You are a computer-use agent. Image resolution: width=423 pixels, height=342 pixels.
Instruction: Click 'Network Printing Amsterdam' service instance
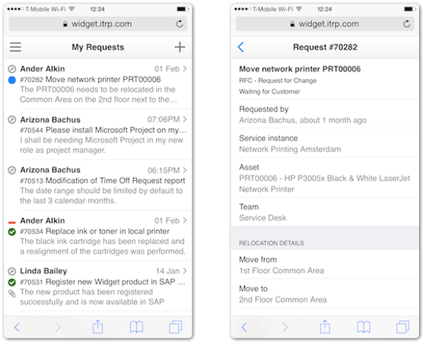[x=290, y=149]
